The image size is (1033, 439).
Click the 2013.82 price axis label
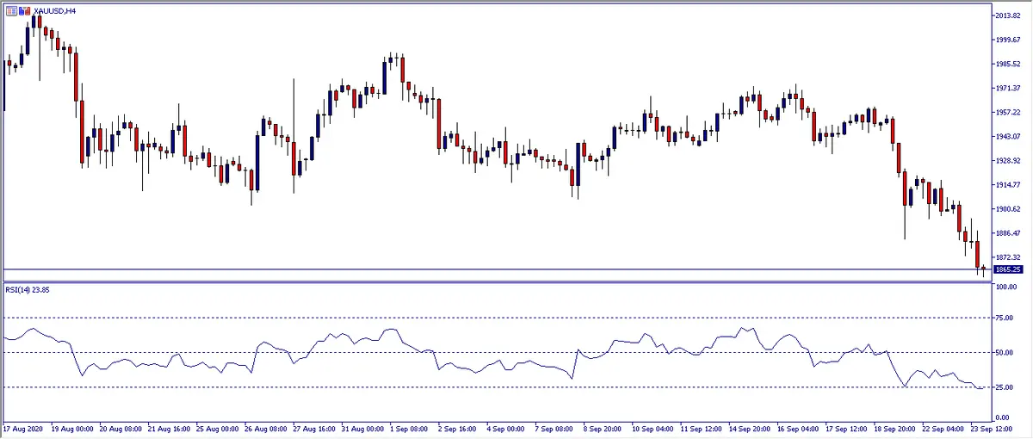(x=1007, y=16)
